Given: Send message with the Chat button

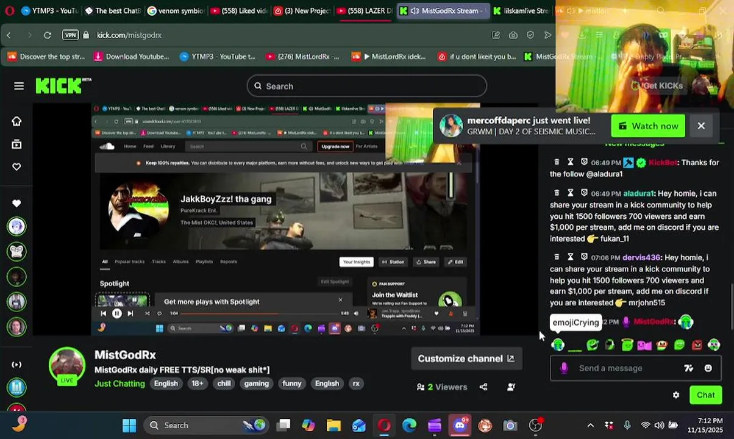Looking at the screenshot, I should click(x=706, y=395).
